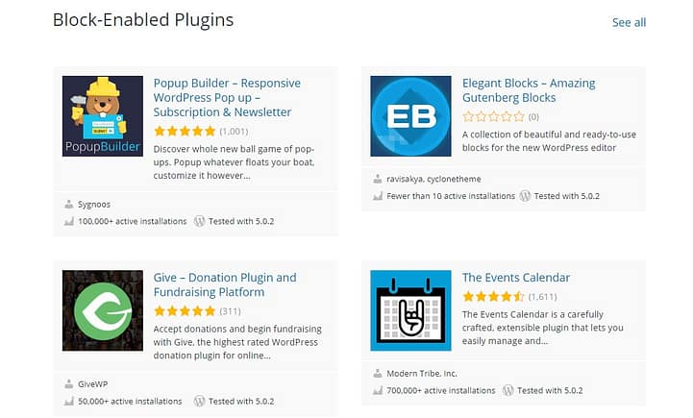693x418 pixels.
Task: Open The Events Calendar title link
Action: pyautogui.click(x=516, y=278)
